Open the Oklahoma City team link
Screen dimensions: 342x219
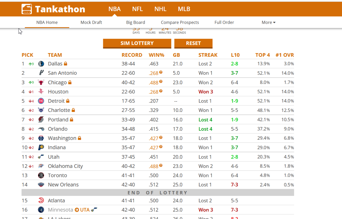click(x=65, y=166)
